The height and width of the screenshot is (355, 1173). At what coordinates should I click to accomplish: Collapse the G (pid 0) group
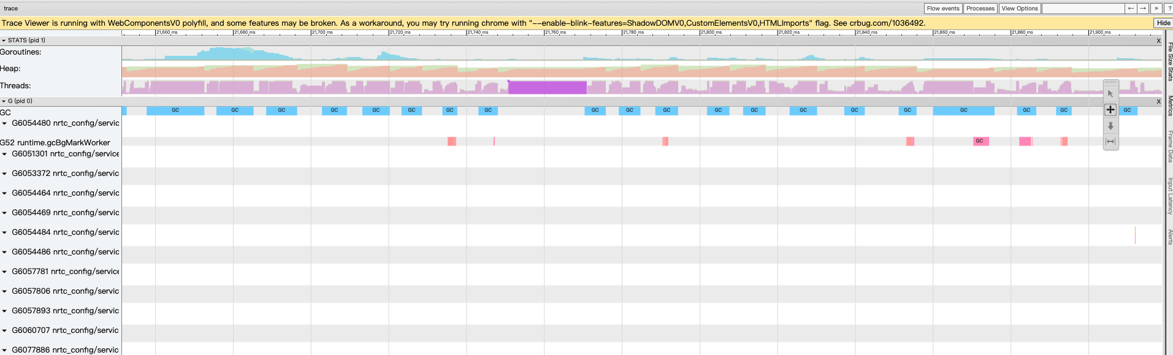tap(4, 101)
